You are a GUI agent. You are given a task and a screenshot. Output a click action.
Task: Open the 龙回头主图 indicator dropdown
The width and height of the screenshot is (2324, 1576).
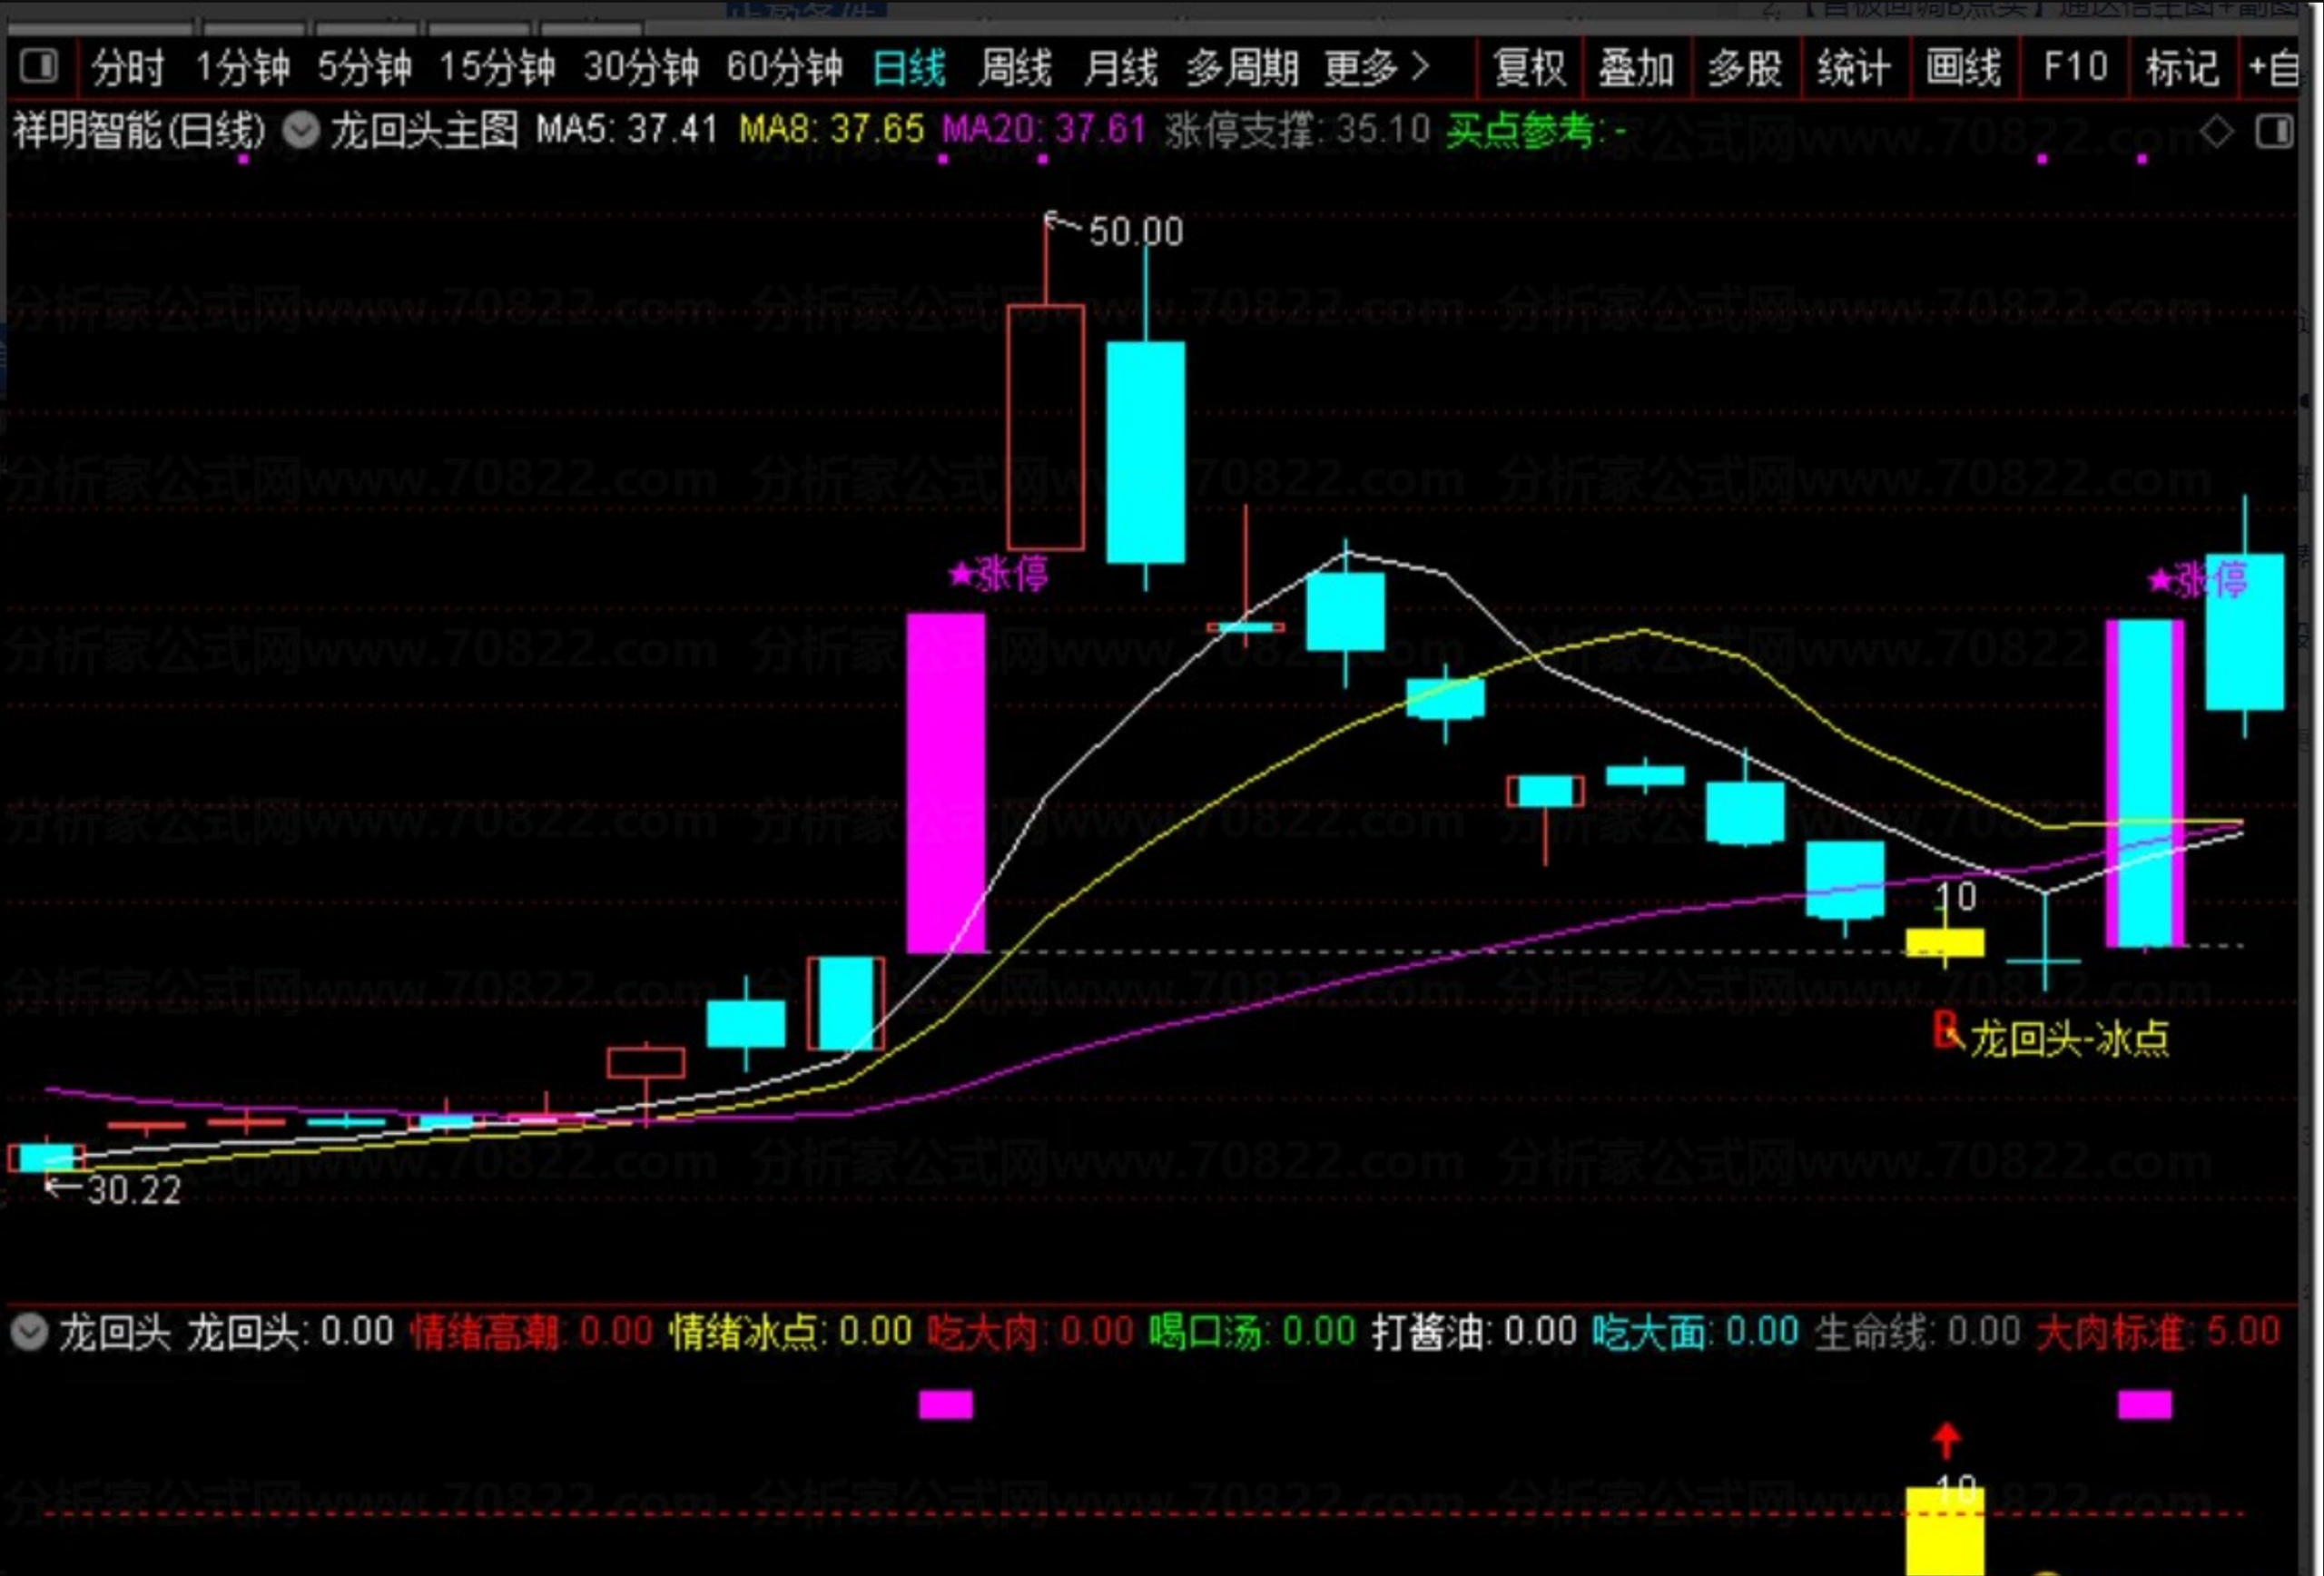301,131
